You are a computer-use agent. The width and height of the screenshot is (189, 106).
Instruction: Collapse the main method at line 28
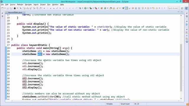(11, 48)
